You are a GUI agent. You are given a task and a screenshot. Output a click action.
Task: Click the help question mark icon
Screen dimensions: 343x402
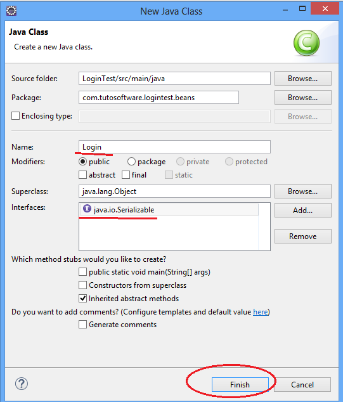[22, 384]
